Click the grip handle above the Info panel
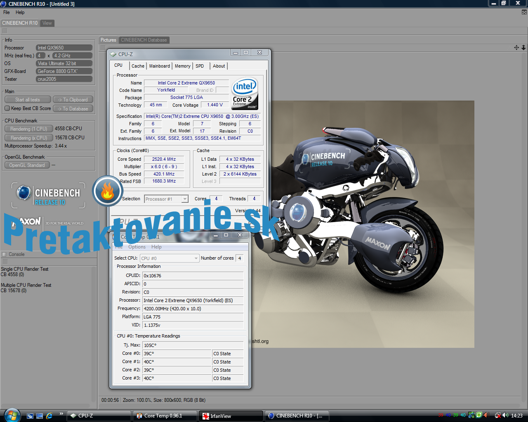This screenshot has width=528, height=422. pyautogui.click(x=5, y=31)
